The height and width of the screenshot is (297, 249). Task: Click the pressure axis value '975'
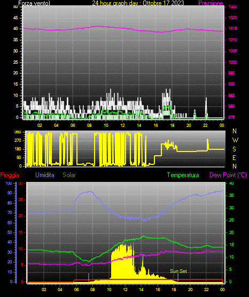pyautogui.click(x=231, y=117)
